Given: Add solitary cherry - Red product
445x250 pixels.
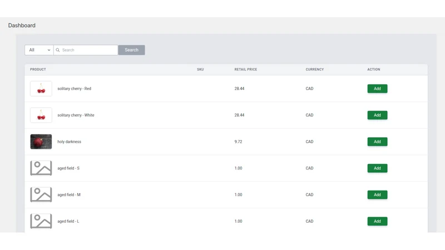Looking at the screenshot, I should (x=377, y=89).
